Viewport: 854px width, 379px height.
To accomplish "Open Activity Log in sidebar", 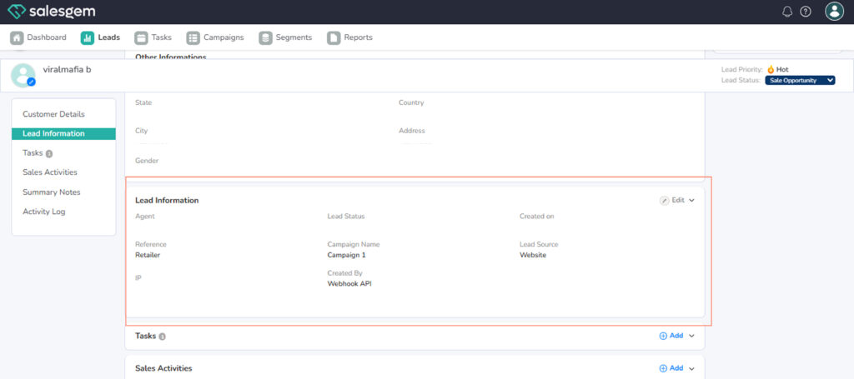I will coord(43,212).
